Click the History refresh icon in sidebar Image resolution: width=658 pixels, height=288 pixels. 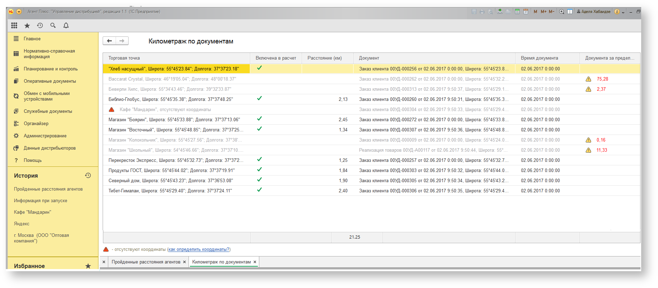[88, 175]
